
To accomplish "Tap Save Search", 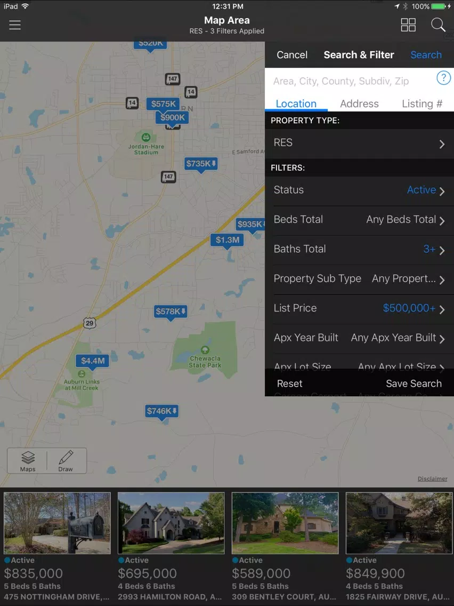I will point(414,384).
